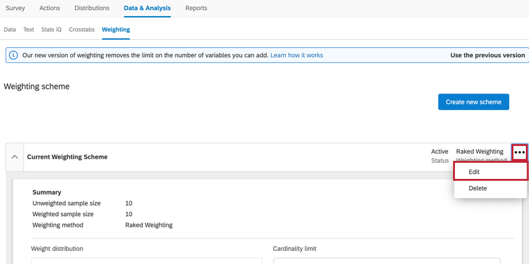529x264 pixels.
Task: Open the Distributions tab
Action: [x=91, y=8]
